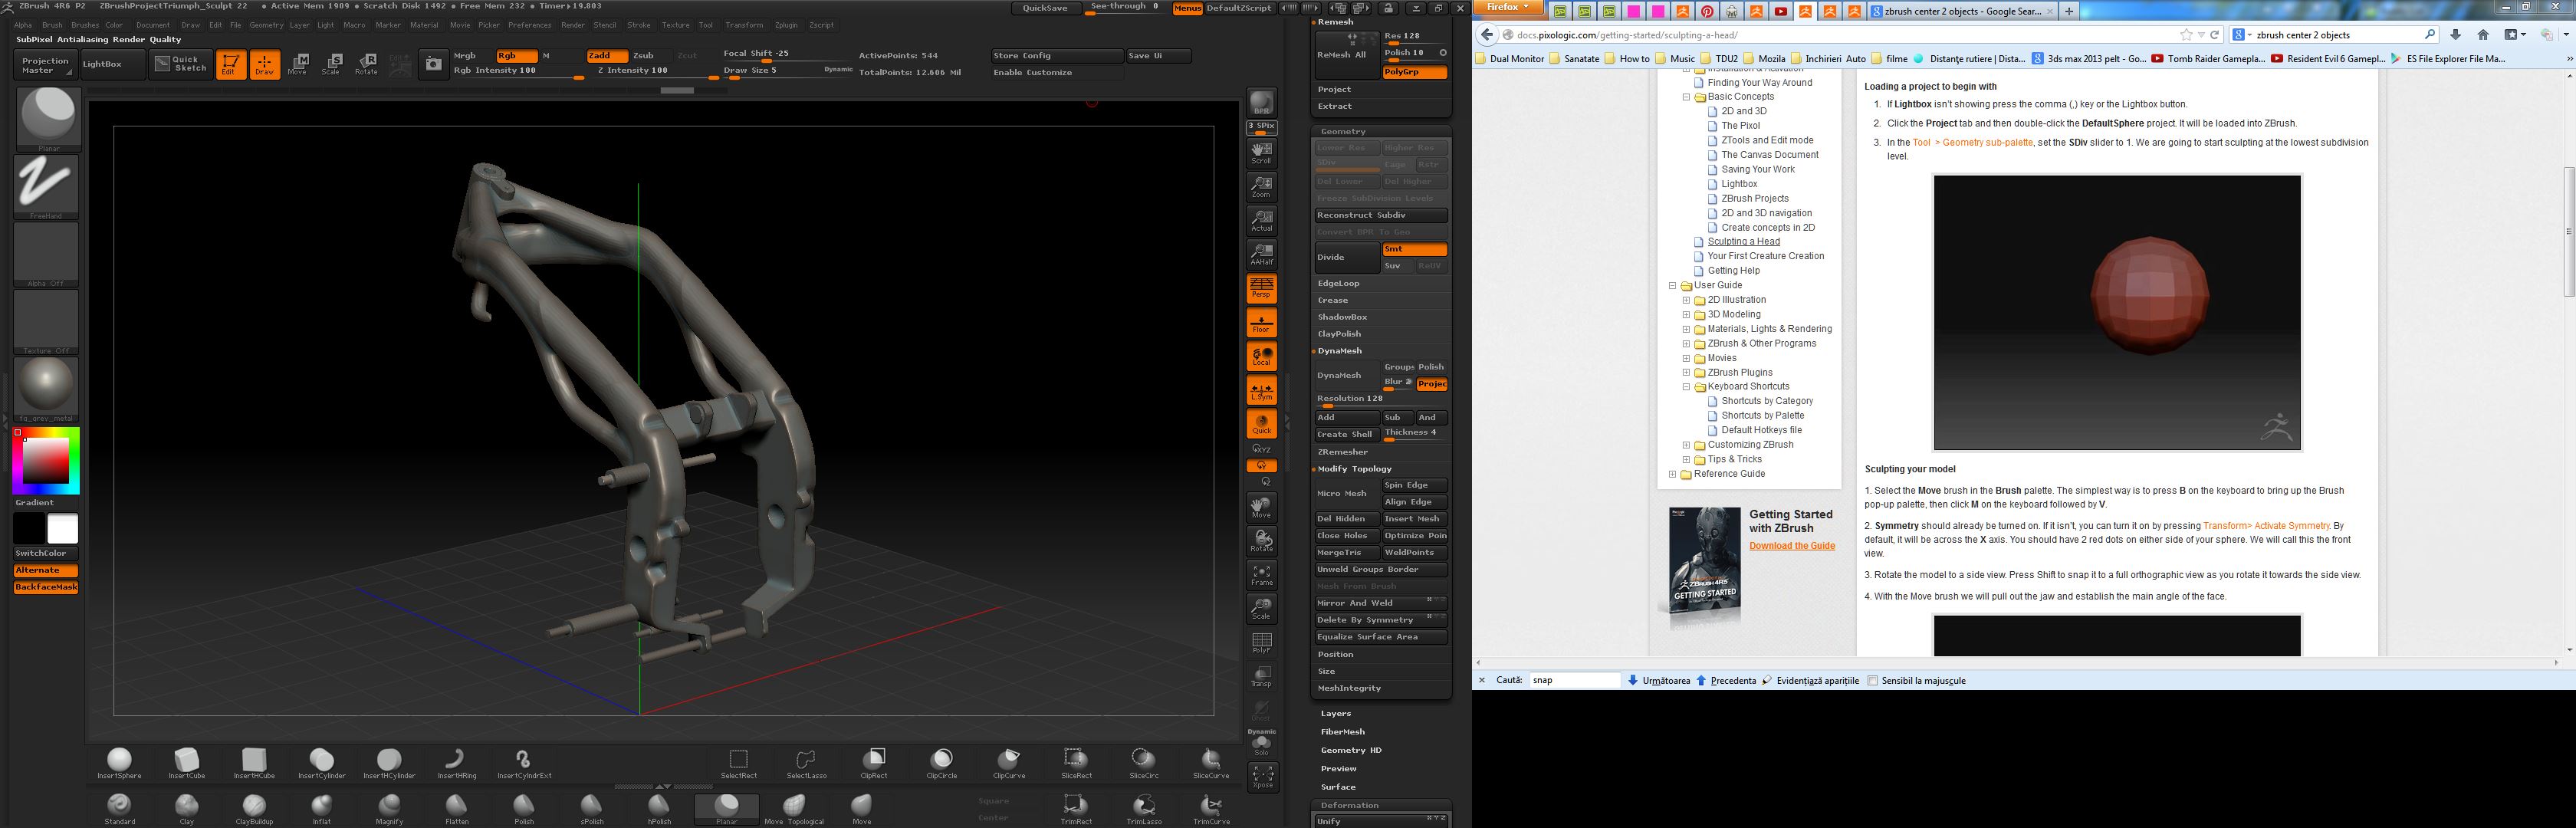Click the QuickSave button
Viewport: 2576px width, 828px height.
[1045, 8]
